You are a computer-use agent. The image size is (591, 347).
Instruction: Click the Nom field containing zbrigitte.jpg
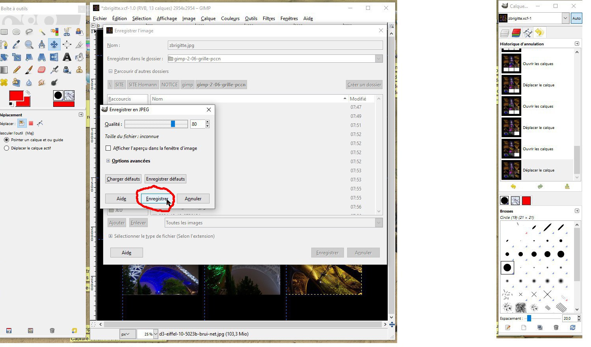point(275,45)
